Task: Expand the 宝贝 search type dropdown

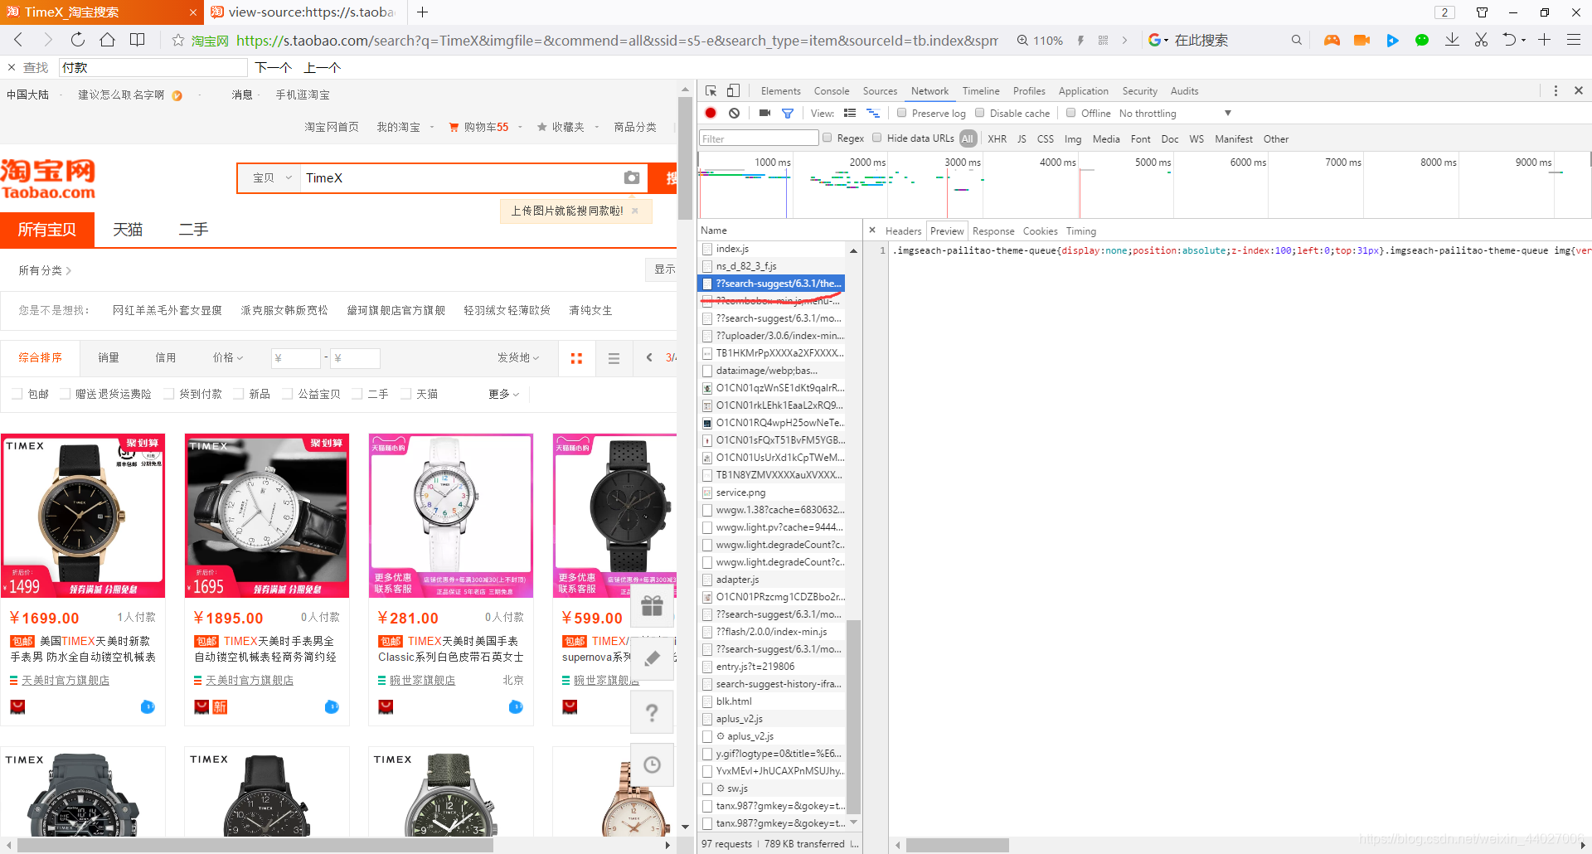Action: [273, 177]
